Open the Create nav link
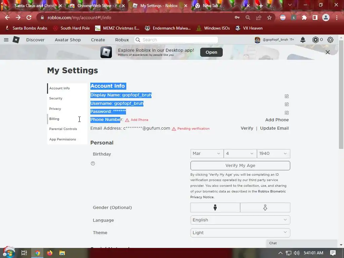 click(x=98, y=40)
